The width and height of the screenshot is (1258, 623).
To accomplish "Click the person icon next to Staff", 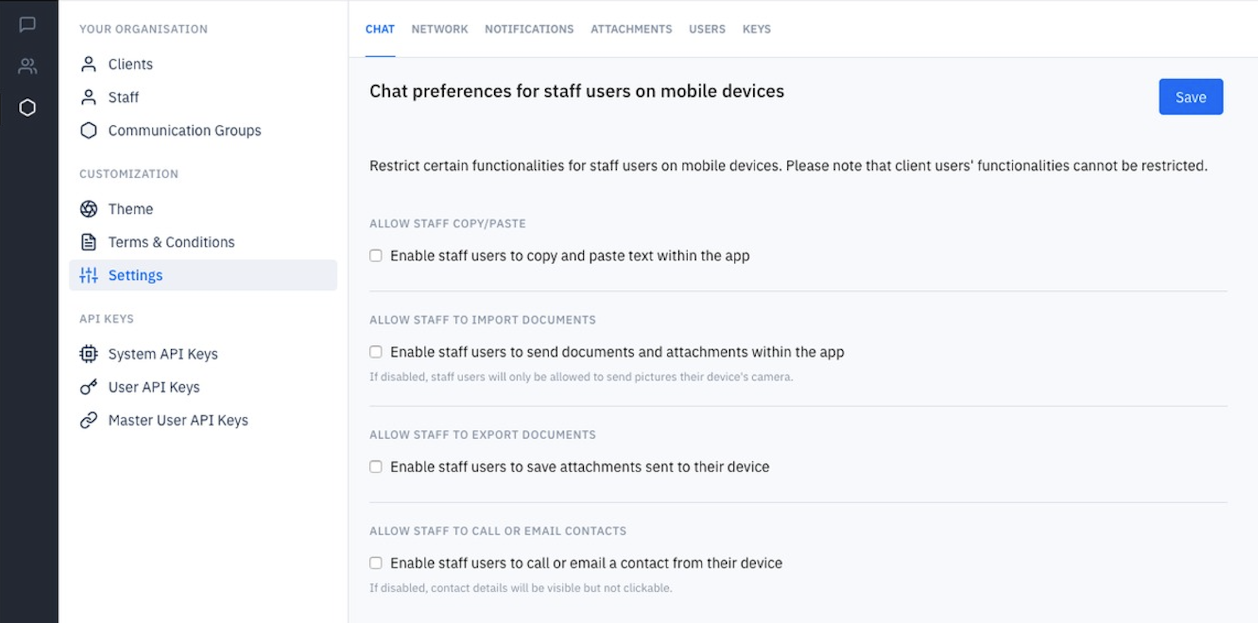I will [89, 97].
